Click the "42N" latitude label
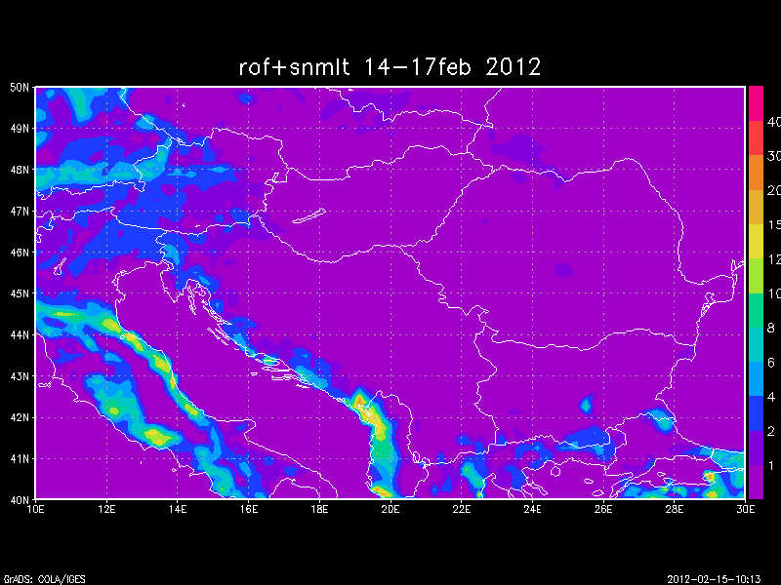This screenshot has width=781, height=585. (20, 417)
